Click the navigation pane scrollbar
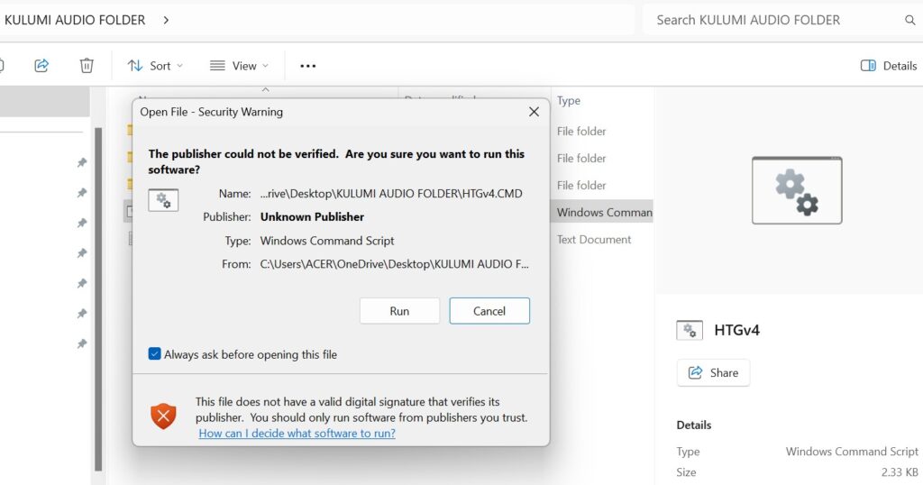 (98, 299)
